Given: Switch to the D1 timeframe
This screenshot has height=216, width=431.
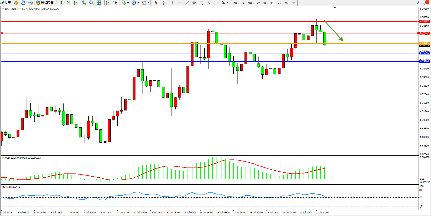Looking at the screenshot, I should (279, 3).
